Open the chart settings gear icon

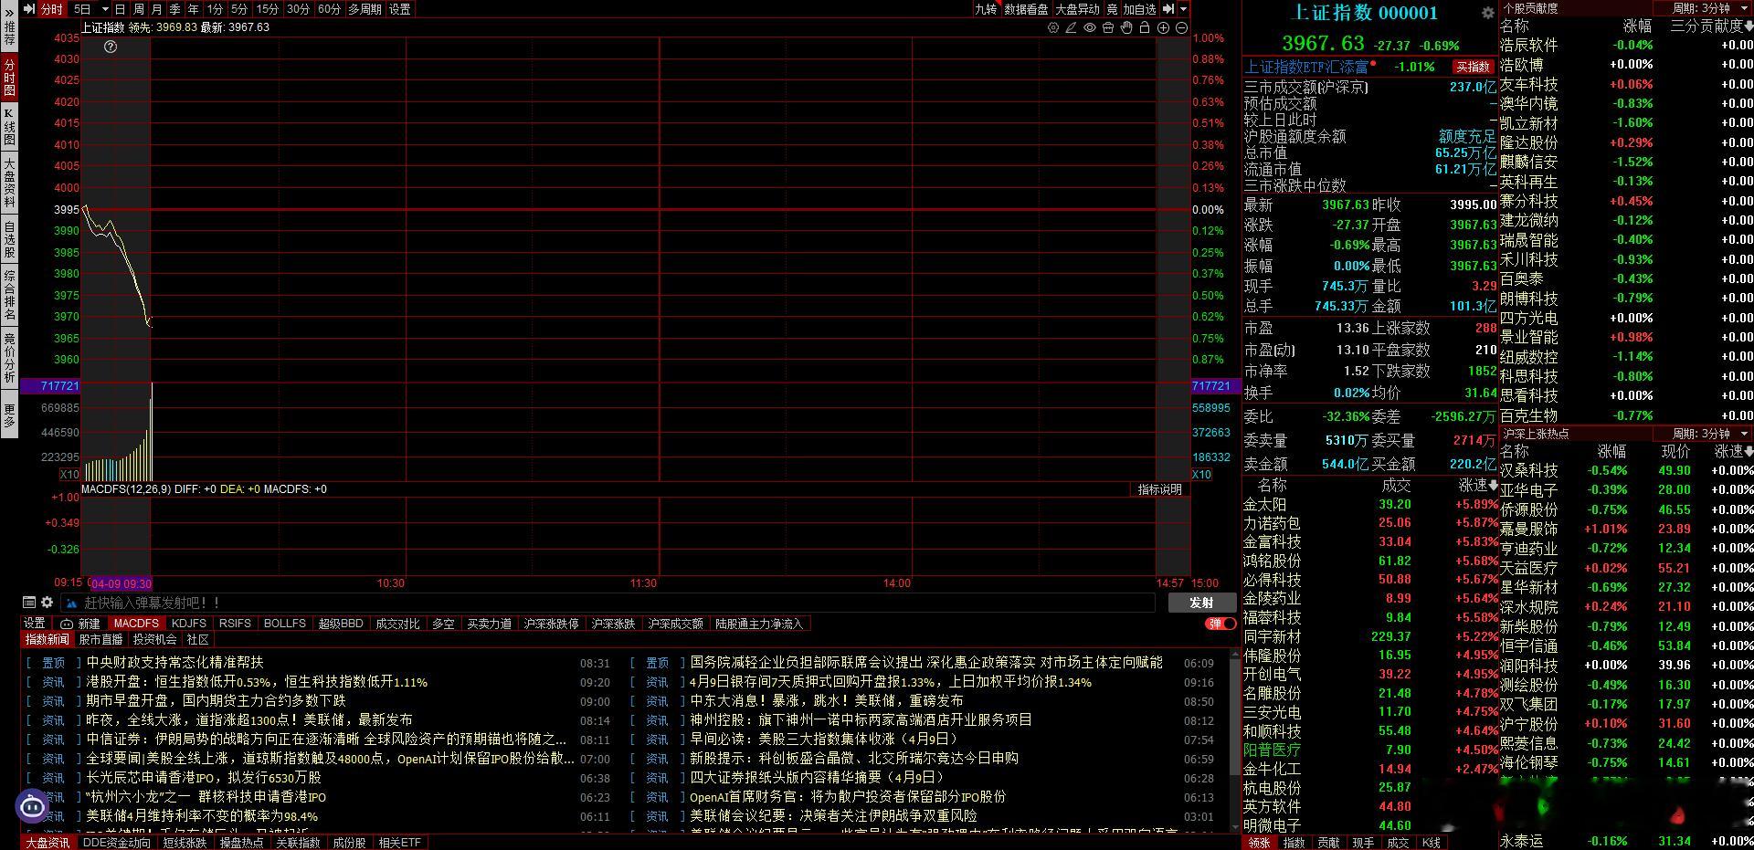(x=1053, y=27)
